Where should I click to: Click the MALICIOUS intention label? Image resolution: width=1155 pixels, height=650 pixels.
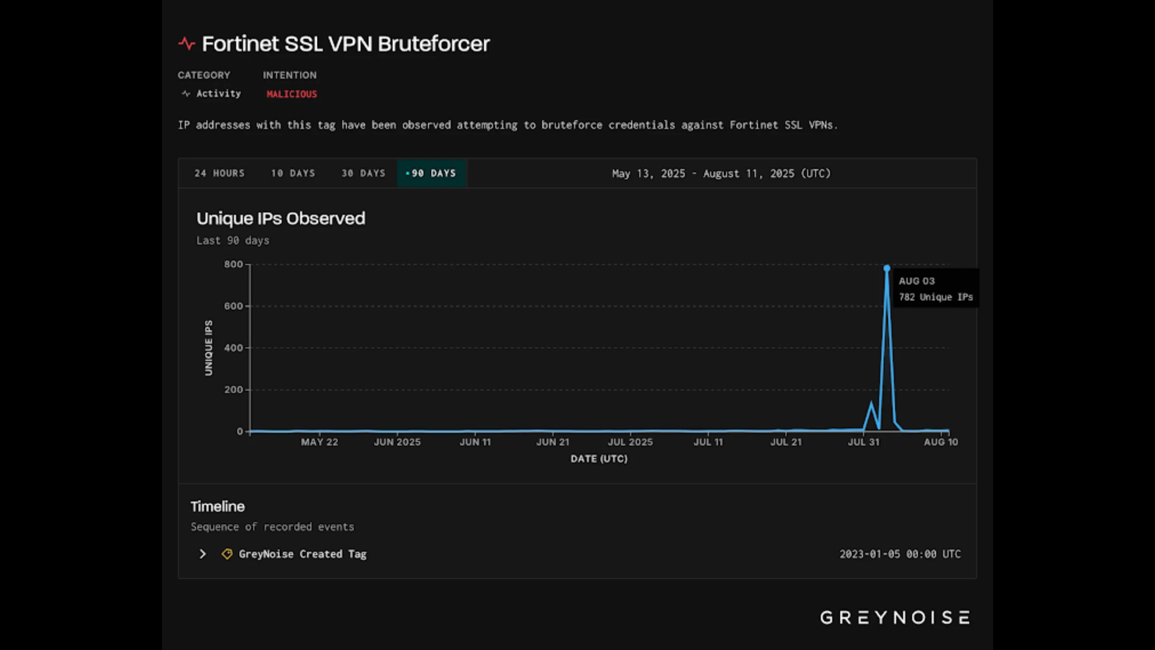[x=292, y=94]
